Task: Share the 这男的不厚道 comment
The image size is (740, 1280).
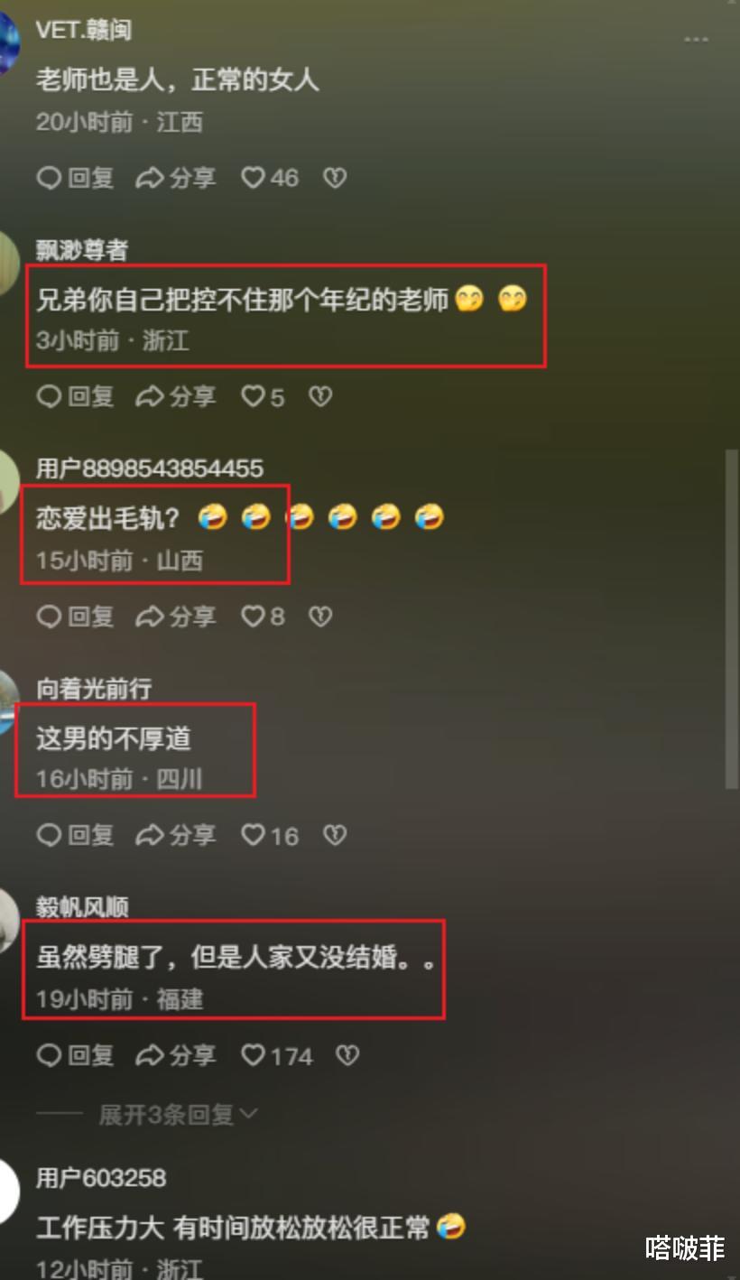Action: (175, 835)
